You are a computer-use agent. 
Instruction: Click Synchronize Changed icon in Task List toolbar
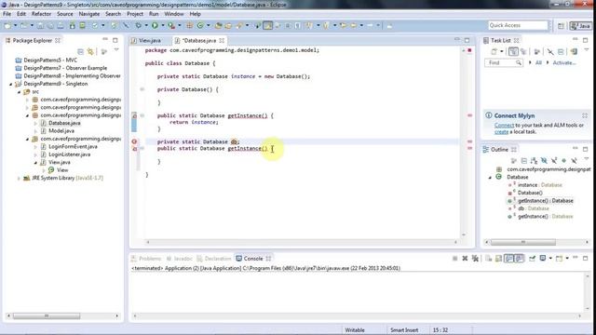click(x=574, y=52)
